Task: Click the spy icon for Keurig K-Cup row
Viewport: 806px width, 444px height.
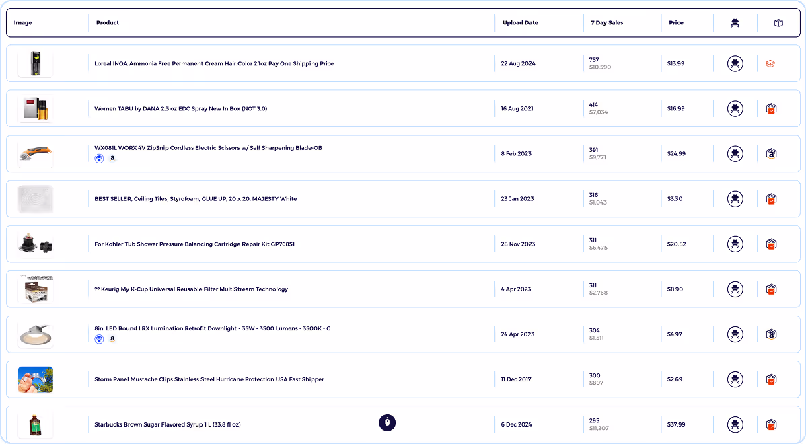Action: coord(735,289)
